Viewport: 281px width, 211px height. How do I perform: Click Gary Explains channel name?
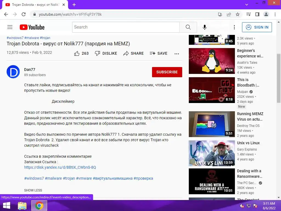click(247, 149)
